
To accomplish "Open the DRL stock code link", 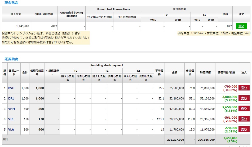I will [x=11, y=98].
